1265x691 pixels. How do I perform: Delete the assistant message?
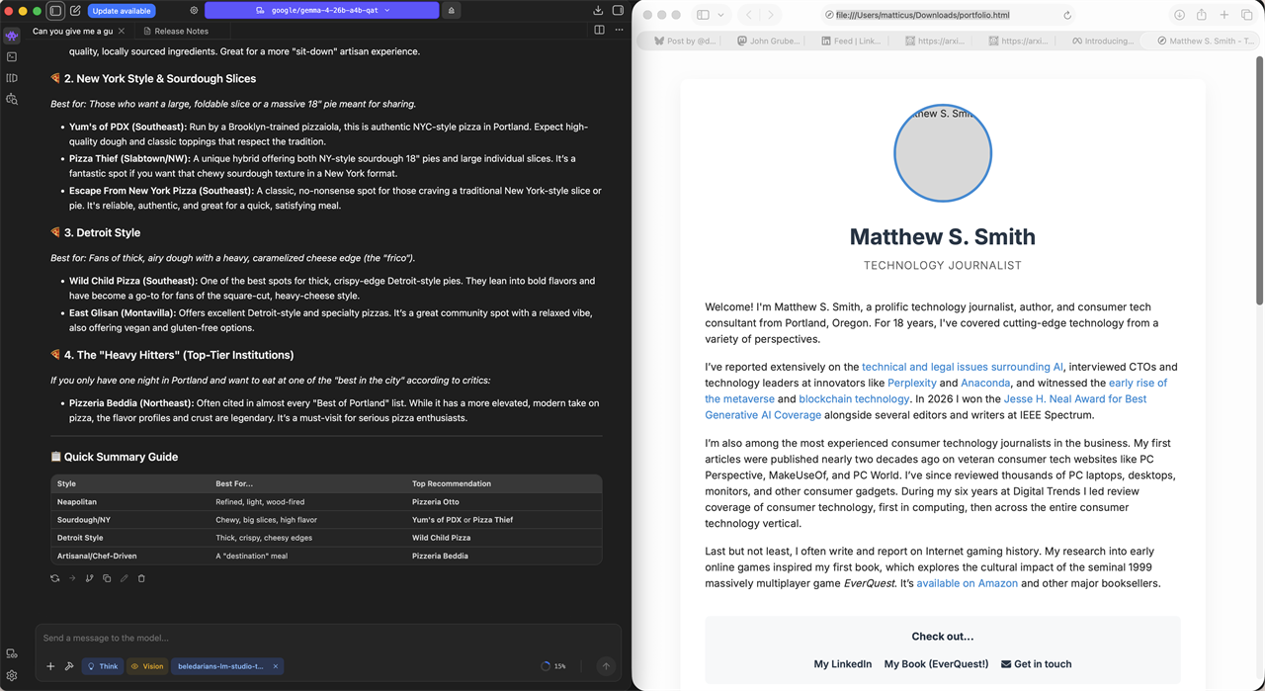pyautogui.click(x=141, y=578)
